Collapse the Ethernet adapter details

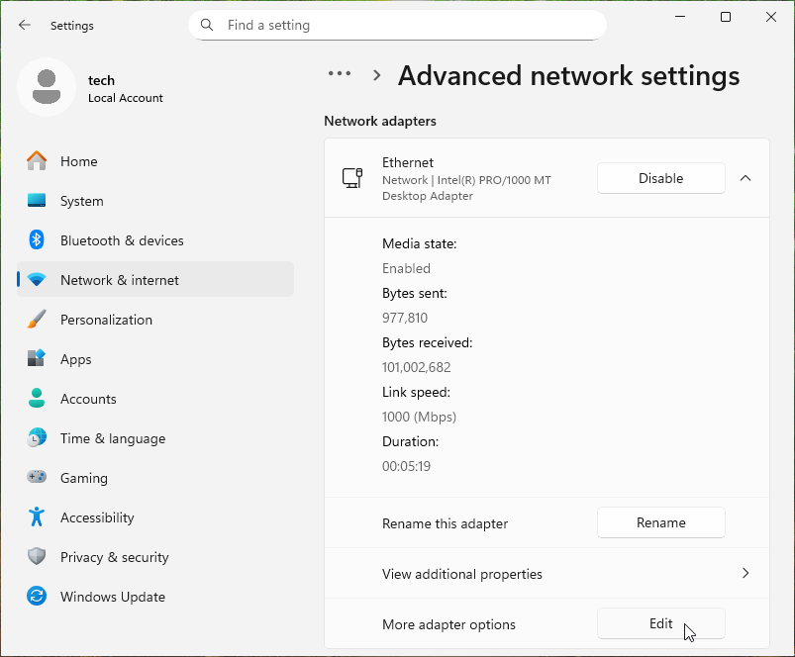[745, 178]
